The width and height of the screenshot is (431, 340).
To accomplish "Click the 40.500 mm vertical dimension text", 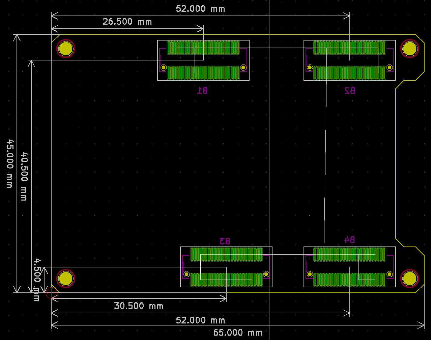I will [x=24, y=177].
